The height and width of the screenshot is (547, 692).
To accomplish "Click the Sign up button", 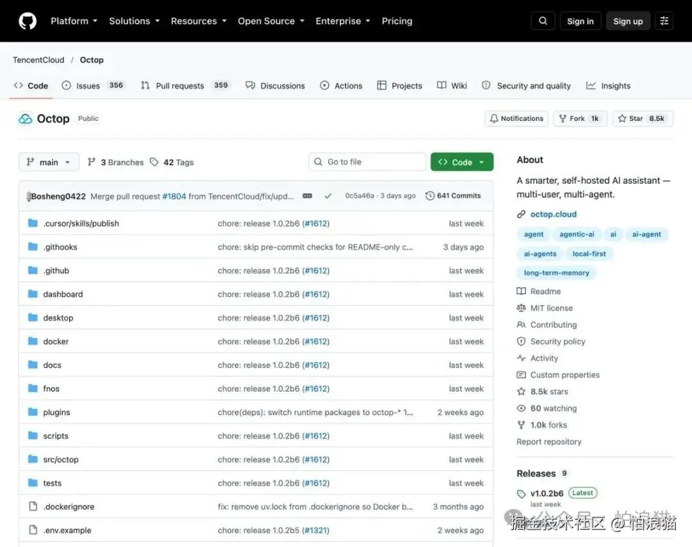I will [x=627, y=20].
